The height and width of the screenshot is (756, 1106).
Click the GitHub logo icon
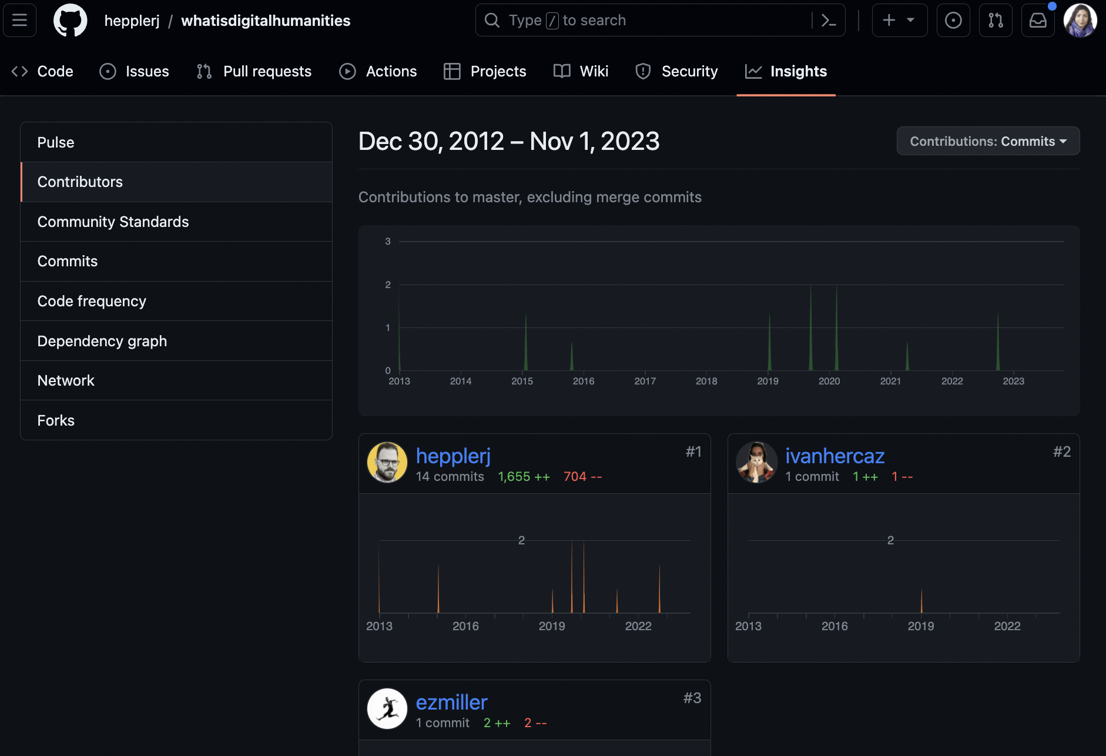coord(70,21)
